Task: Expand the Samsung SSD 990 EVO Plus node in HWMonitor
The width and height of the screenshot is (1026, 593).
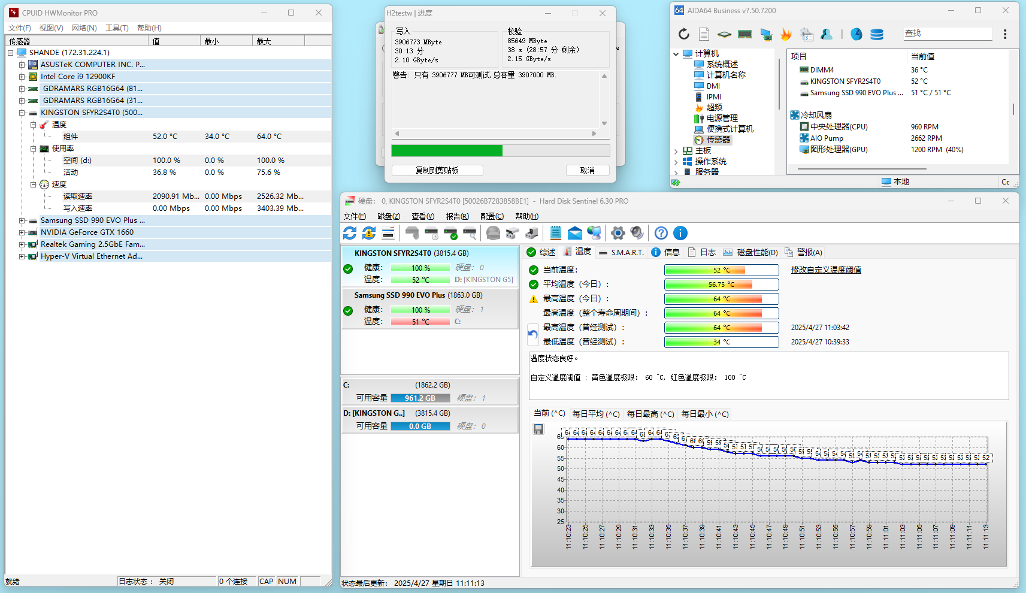Action: [x=22, y=220]
